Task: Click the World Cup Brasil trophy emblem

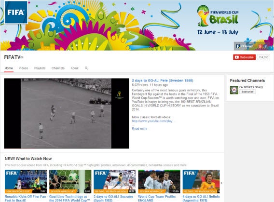Action: point(203,16)
